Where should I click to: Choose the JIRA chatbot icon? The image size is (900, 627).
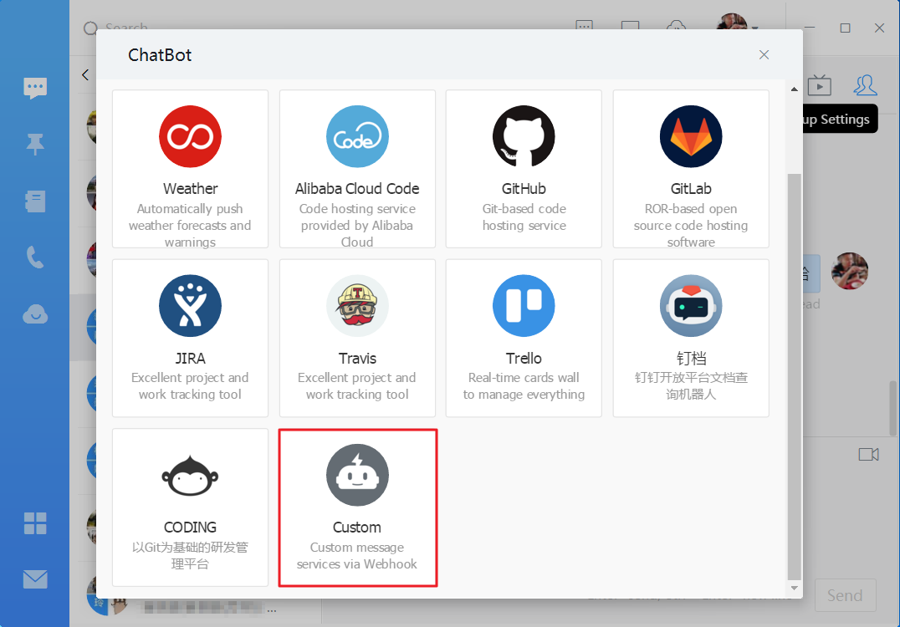[190, 306]
